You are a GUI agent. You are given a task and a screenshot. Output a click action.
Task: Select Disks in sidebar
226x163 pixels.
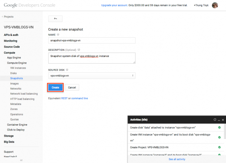point(13,73)
